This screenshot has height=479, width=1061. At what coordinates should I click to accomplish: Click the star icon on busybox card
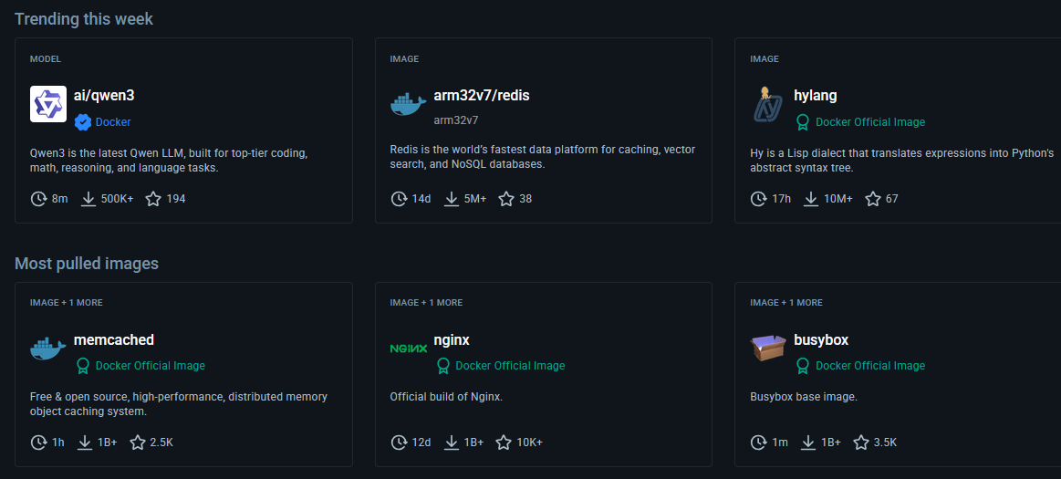click(x=860, y=443)
